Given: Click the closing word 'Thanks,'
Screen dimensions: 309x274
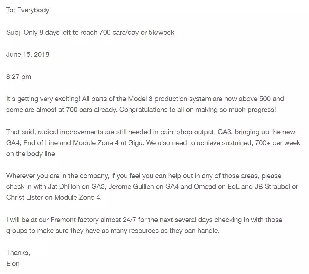Looking at the screenshot, I should tap(18, 253).
